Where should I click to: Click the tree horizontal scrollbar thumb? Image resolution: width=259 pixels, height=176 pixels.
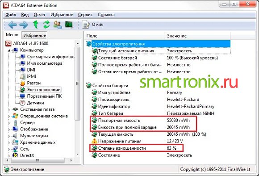pyautogui.click(x=38, y=160)
